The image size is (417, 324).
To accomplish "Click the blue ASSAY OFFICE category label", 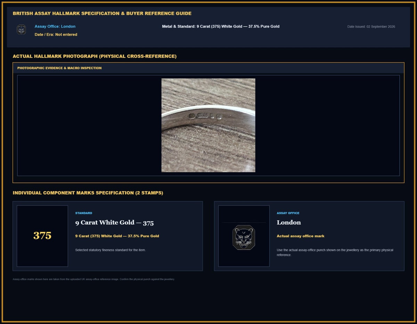I will pyautogui.click(x=288, y=213).
